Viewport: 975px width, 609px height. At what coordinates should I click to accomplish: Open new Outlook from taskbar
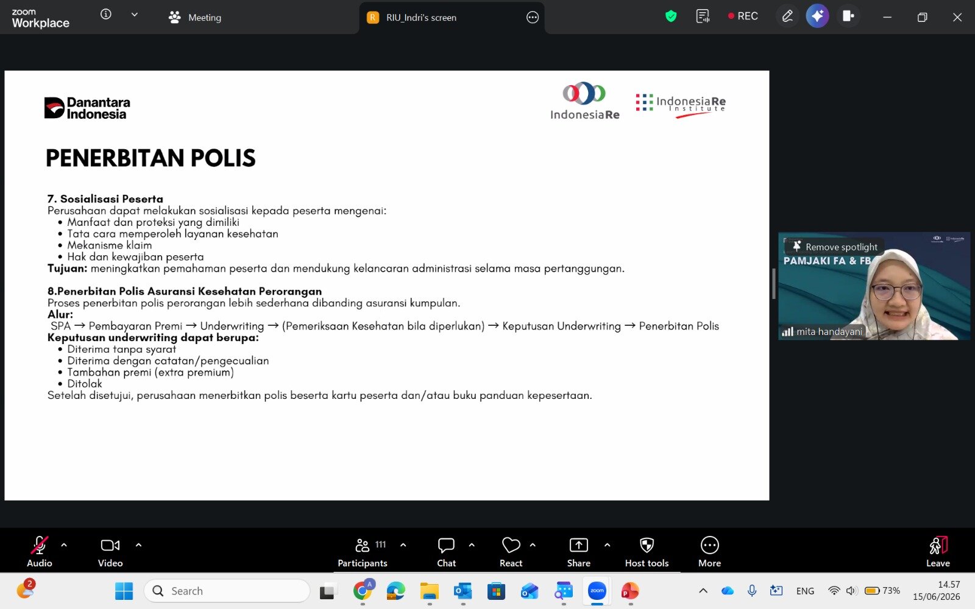530,591
